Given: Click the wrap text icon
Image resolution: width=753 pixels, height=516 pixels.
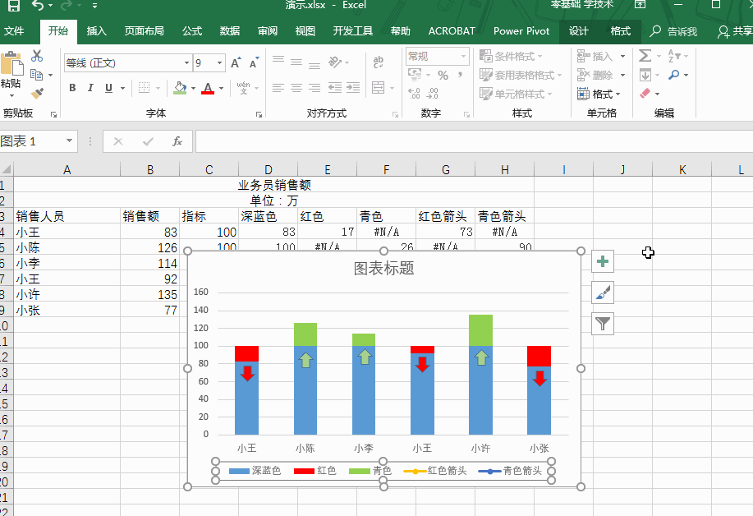Looking at the screenshot, I should click(379, 62).
